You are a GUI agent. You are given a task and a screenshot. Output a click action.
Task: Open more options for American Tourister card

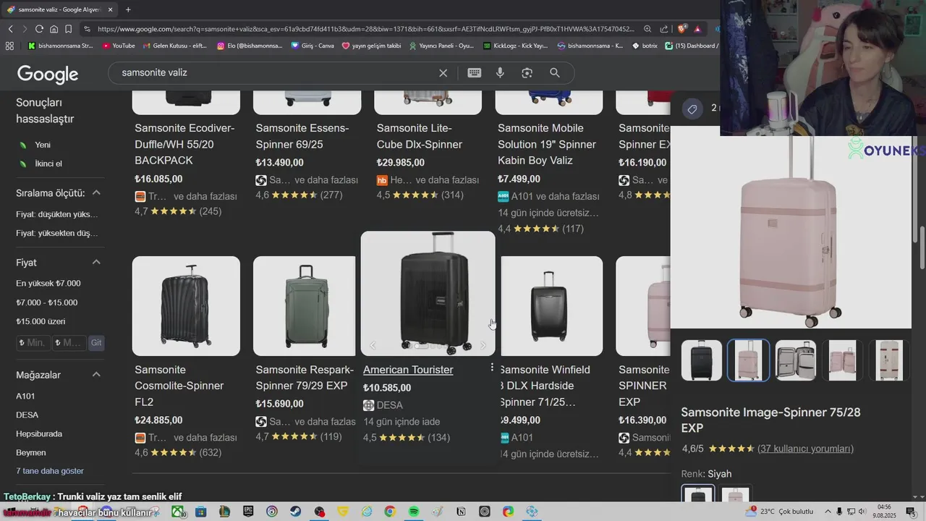pos(492,368)
